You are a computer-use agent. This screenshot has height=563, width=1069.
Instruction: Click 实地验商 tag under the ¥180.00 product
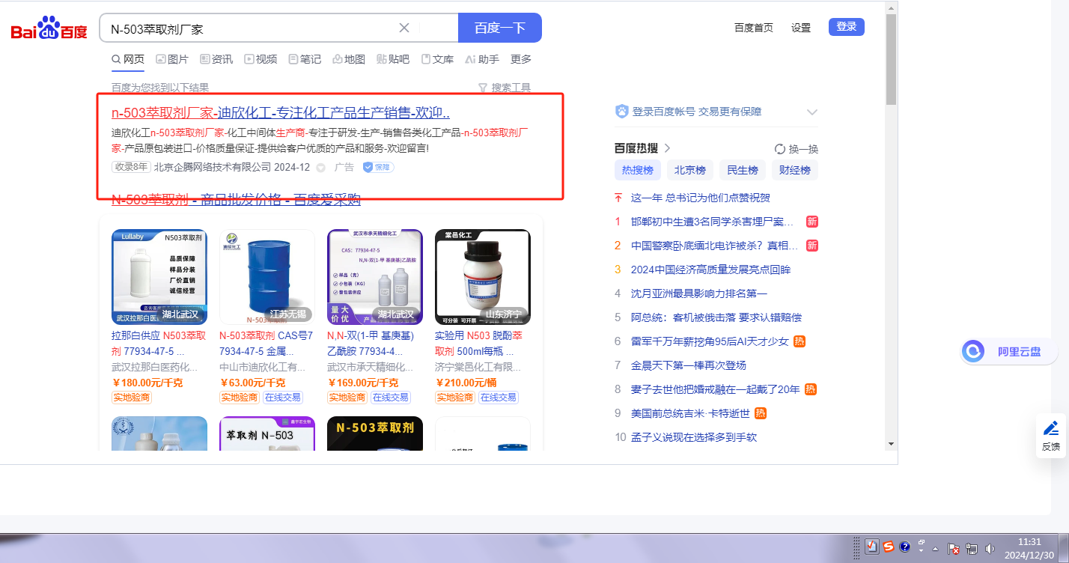[x=132, y=398]
